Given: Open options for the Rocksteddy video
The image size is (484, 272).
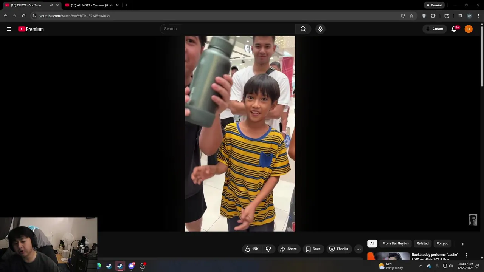Looking at the screenshot, I should (x=466, y=255).
